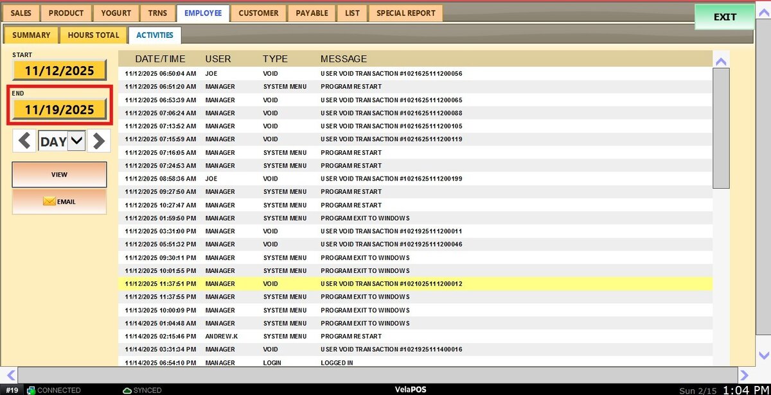Click the horizontal scrollbar track
Image resolution: width=771 pixels, height=395 pixels.
click(377, 374)
